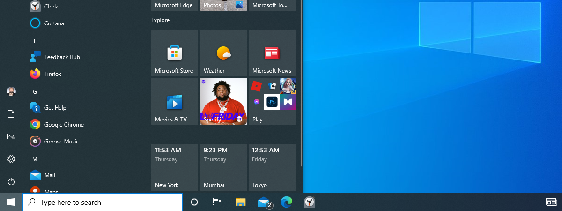Open the Microsoft News tile
This screenshot has height=211, width=562.
click(x=272, y=53)
